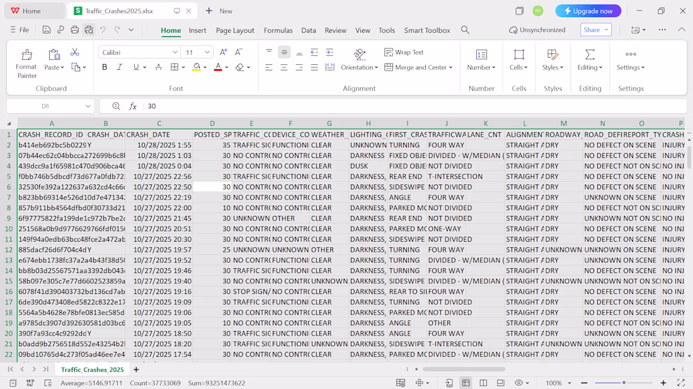This screenshot has width=693, height=389.
Task: Apply the red font color
Action: point(218,67)
